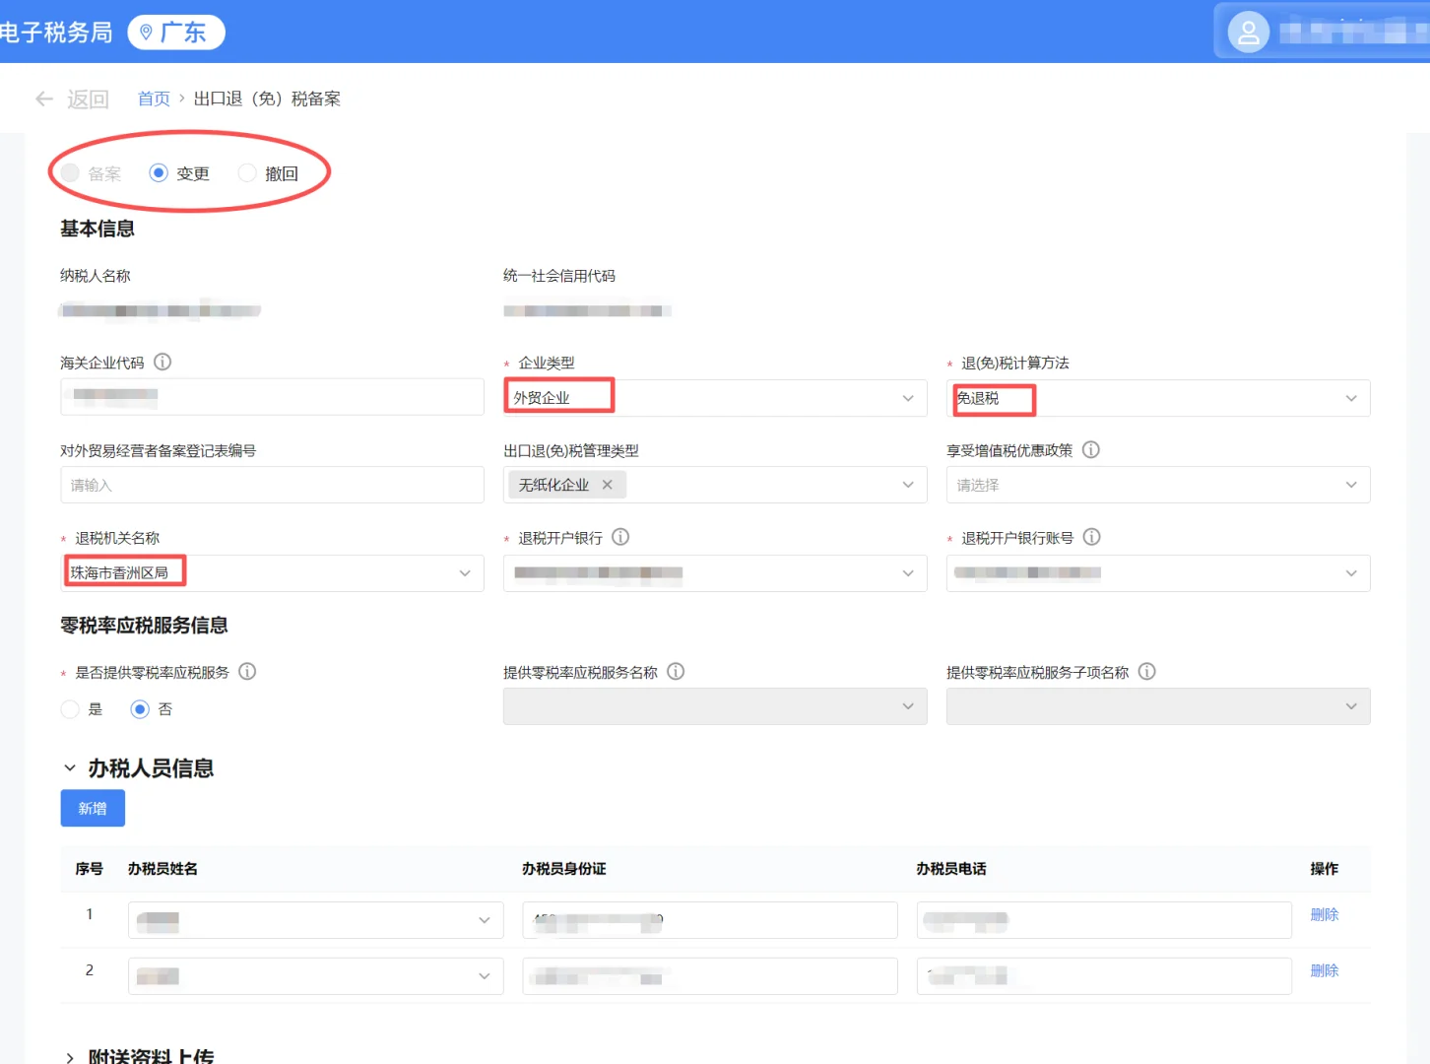1430x1064 pixels.
Task: Click the 广东 location pin icon
Action: [x=148, y=32]
